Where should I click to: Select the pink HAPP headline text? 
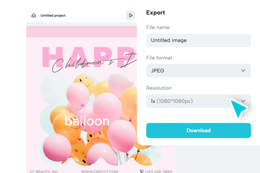coord(89,57)
